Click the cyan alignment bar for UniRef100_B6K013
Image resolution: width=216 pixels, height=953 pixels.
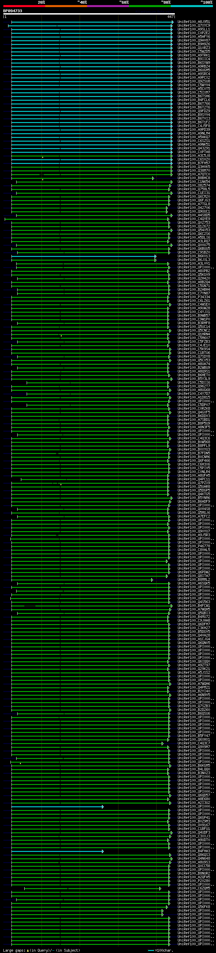[x=83, y=256]
